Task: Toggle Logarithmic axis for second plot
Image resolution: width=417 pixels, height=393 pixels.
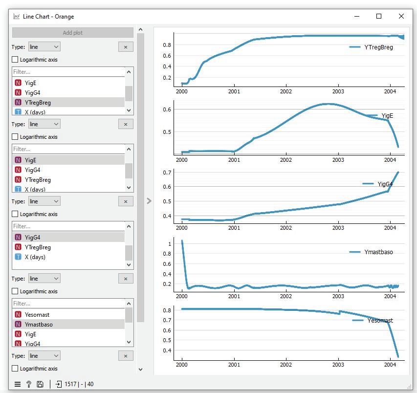Action: (x=15, y=137)
